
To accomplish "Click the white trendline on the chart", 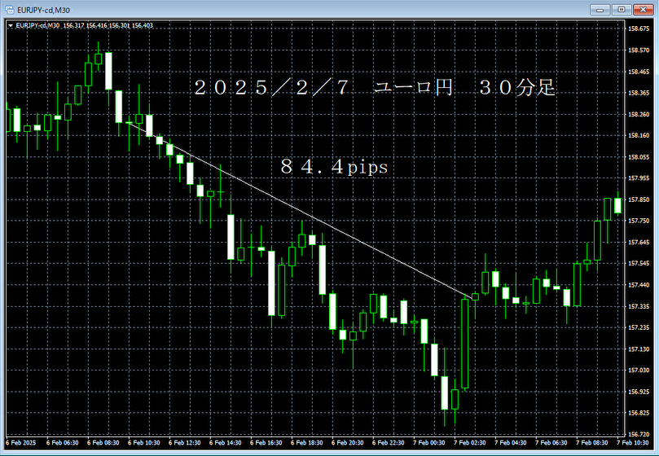I will tap(301, 210).
